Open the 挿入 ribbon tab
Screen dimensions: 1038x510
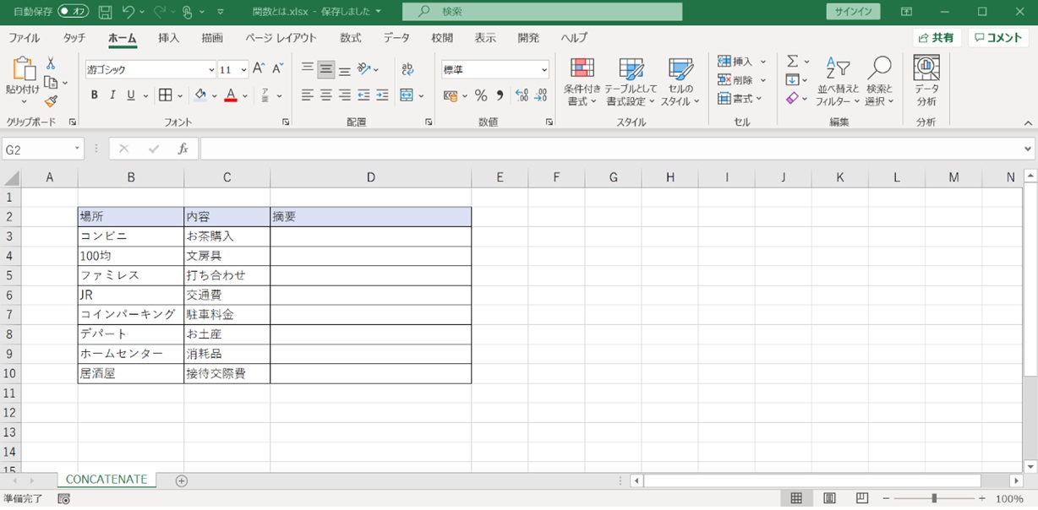coord(169,38)
